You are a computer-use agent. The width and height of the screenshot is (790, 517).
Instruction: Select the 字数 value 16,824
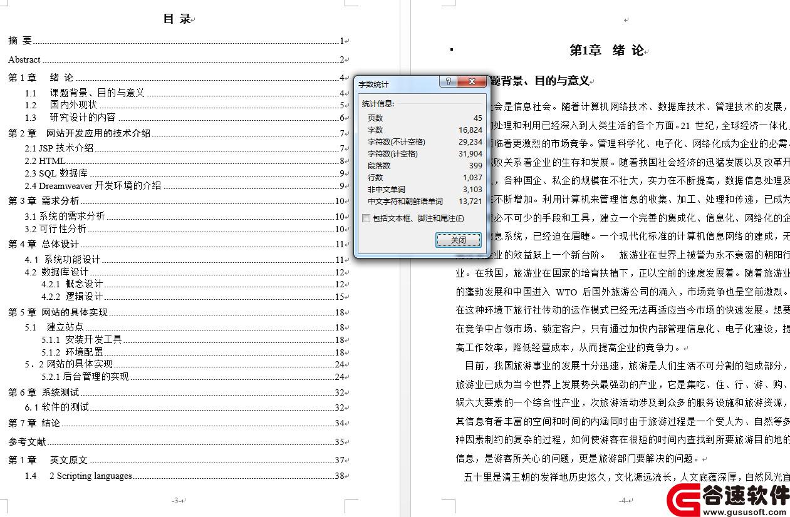(470, 130)
